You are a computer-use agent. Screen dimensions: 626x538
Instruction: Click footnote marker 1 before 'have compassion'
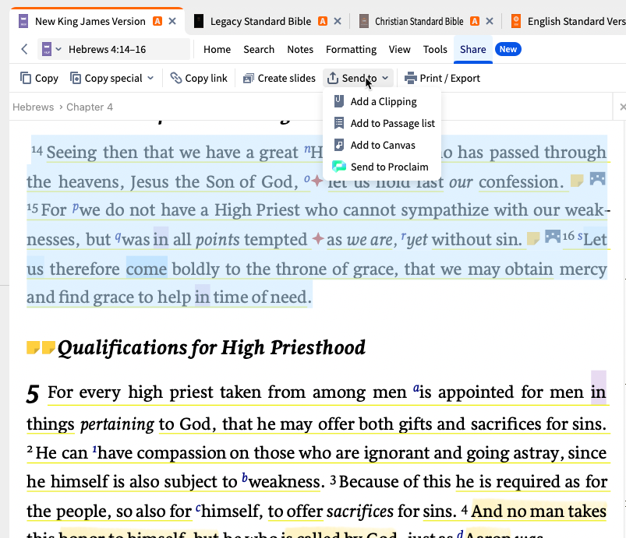[94, 449]
